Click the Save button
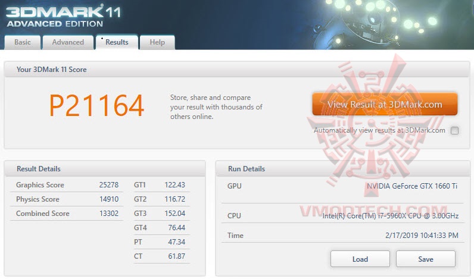Screen dimensions: 474x279 coord(426,259)
